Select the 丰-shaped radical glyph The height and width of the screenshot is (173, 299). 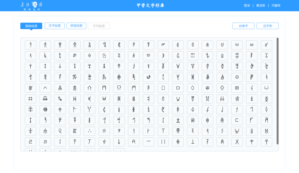tap(178, 110)
